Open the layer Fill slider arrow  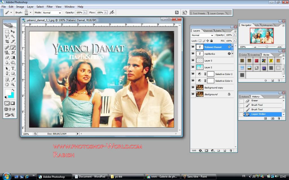pos(235,41)
